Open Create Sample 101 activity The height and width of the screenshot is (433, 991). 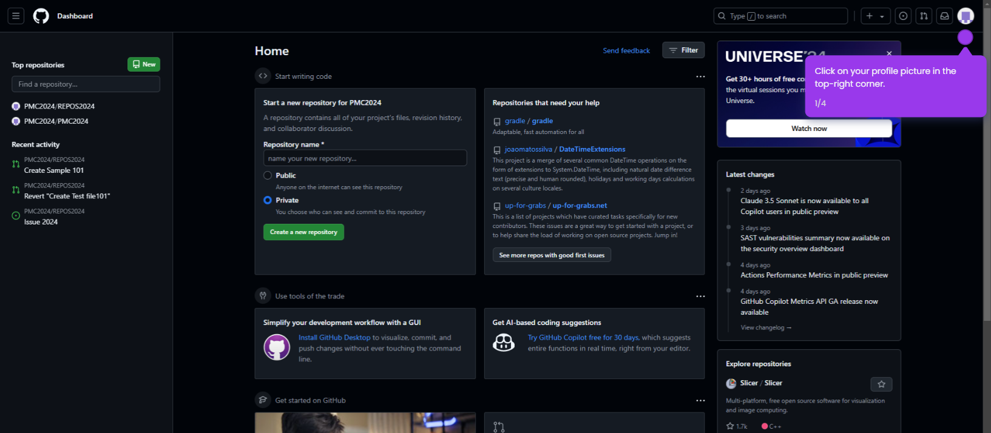point(54,170)
